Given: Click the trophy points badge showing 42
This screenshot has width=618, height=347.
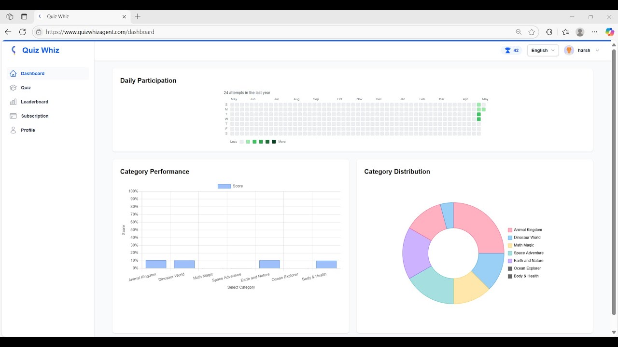Looking at the screenshot, I should [512, 51].
